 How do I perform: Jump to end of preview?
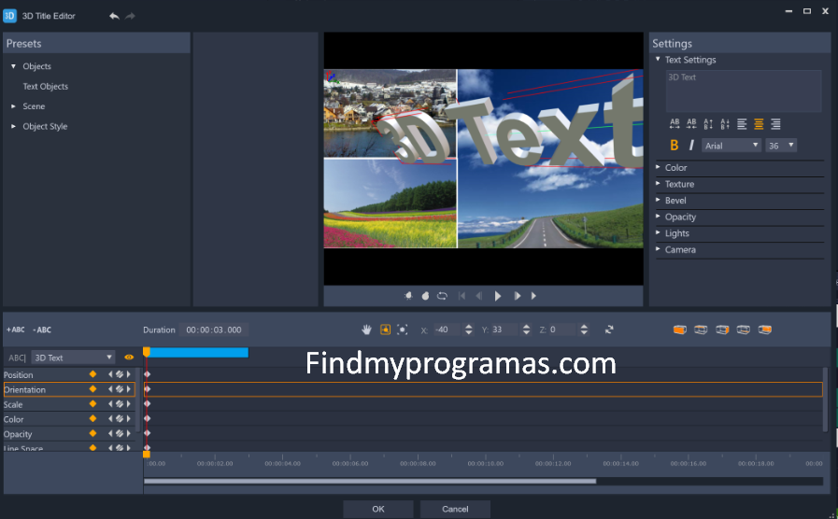pyautogui.click(x=533, y=296)
